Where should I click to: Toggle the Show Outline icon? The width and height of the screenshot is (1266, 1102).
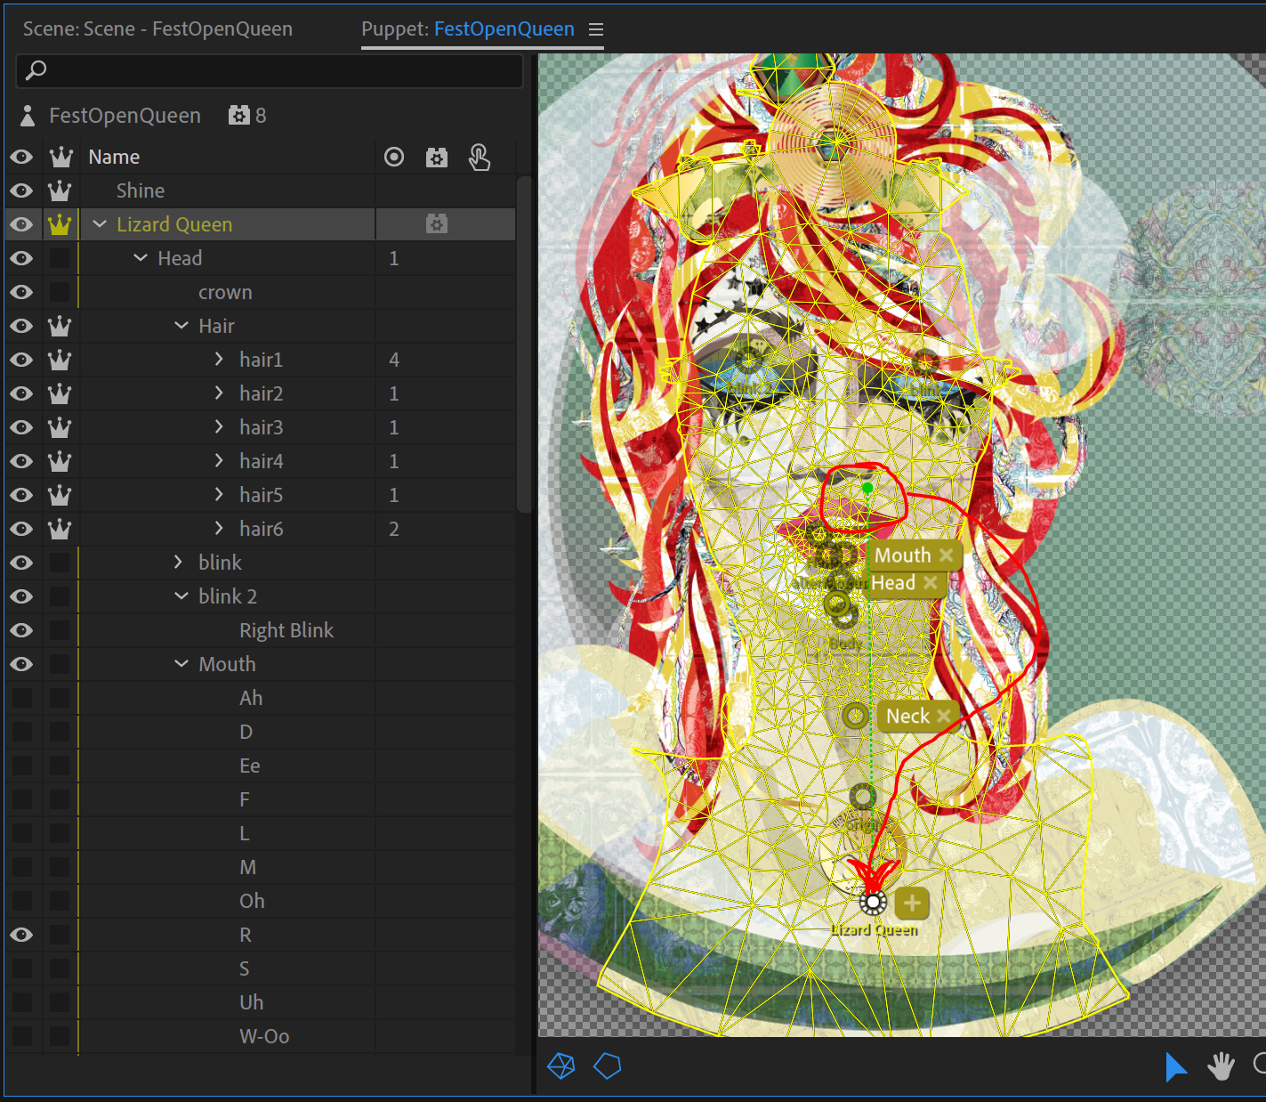pos(608,1066)
